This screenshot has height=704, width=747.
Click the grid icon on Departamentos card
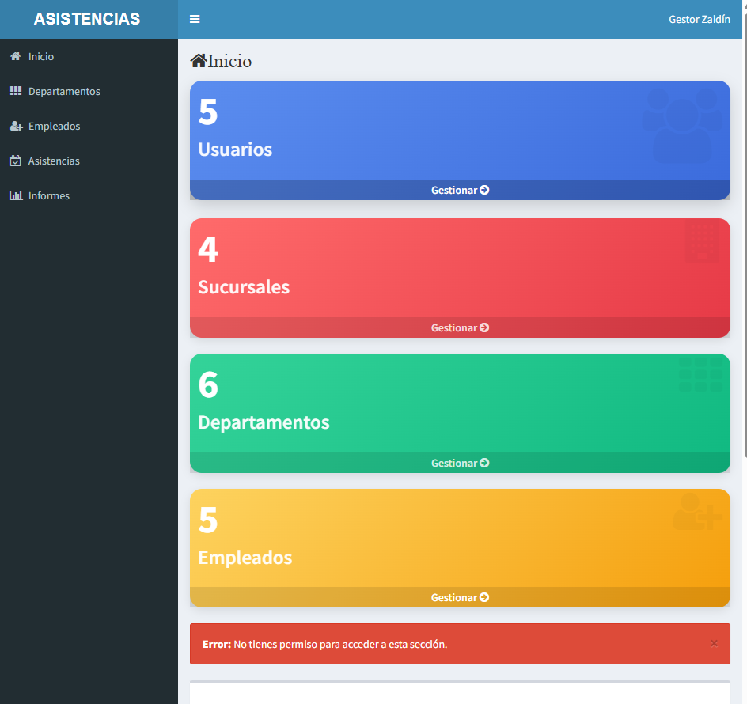point(700,374)
